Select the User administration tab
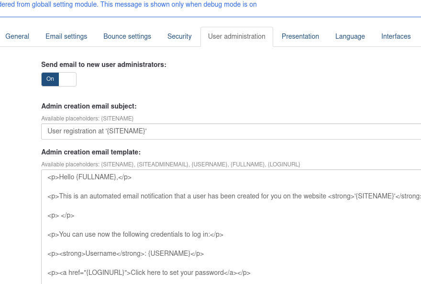The height and width of the screenshot is (284, 421). (x=236, y=36)
